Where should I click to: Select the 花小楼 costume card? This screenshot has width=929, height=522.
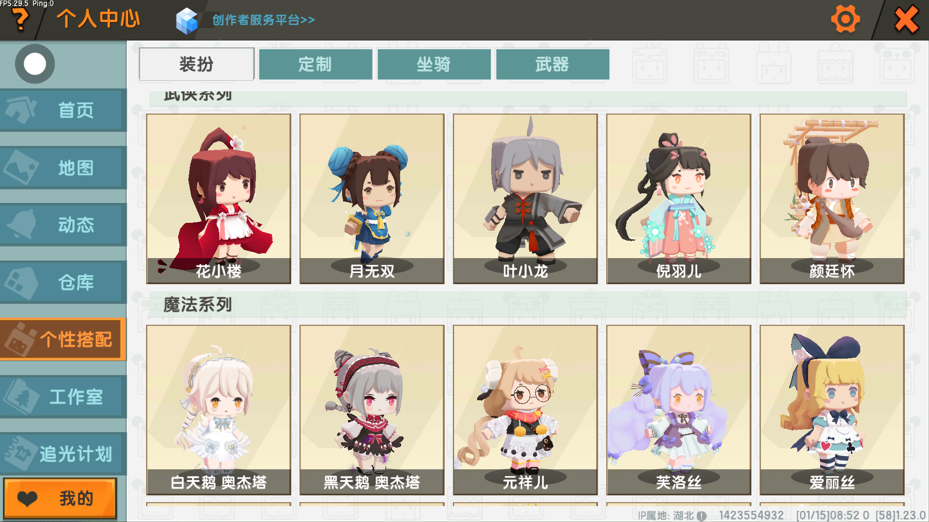(x=219, y=199)
